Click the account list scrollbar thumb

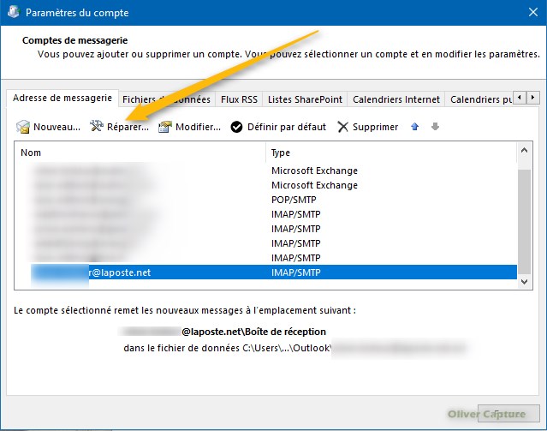(x=524, y=222)
